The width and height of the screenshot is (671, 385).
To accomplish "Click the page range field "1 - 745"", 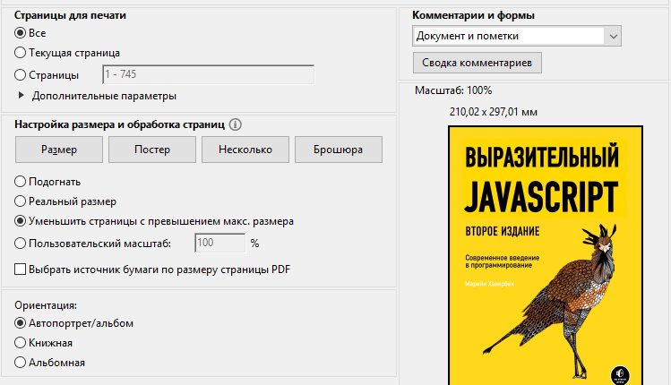I will coord(209,74).
